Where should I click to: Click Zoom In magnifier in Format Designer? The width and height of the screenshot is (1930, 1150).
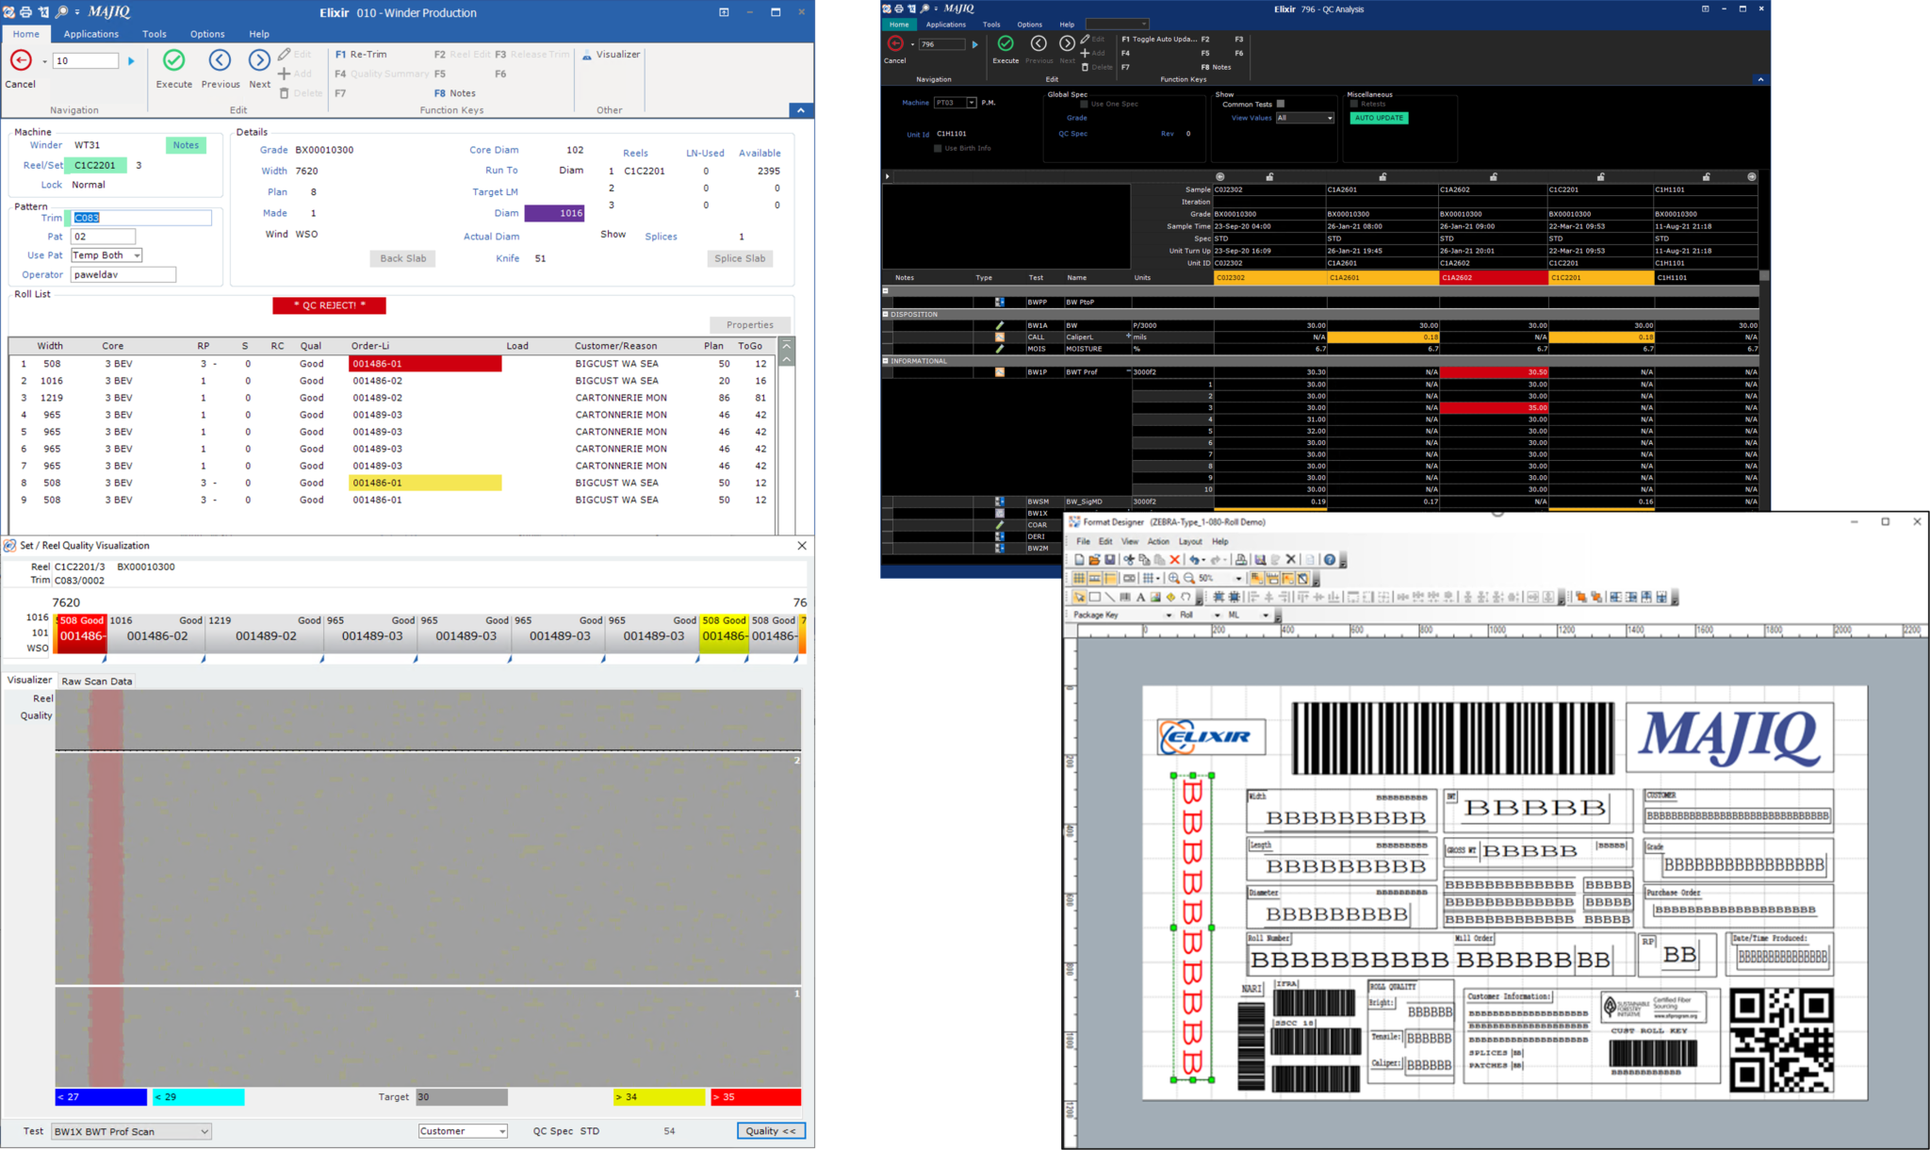coord(1173,579)
